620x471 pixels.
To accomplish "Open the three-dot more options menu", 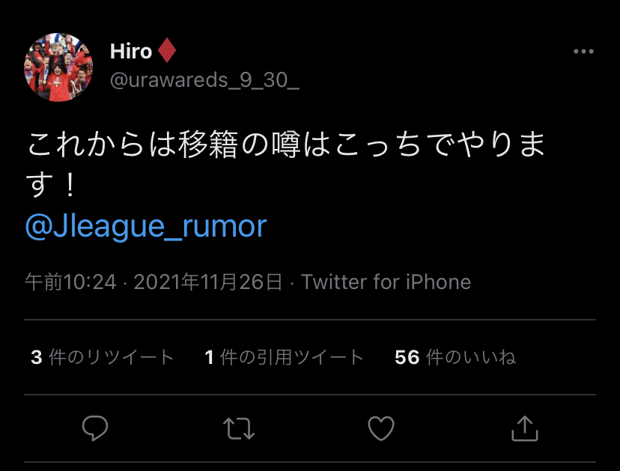I will click(583, 52).
